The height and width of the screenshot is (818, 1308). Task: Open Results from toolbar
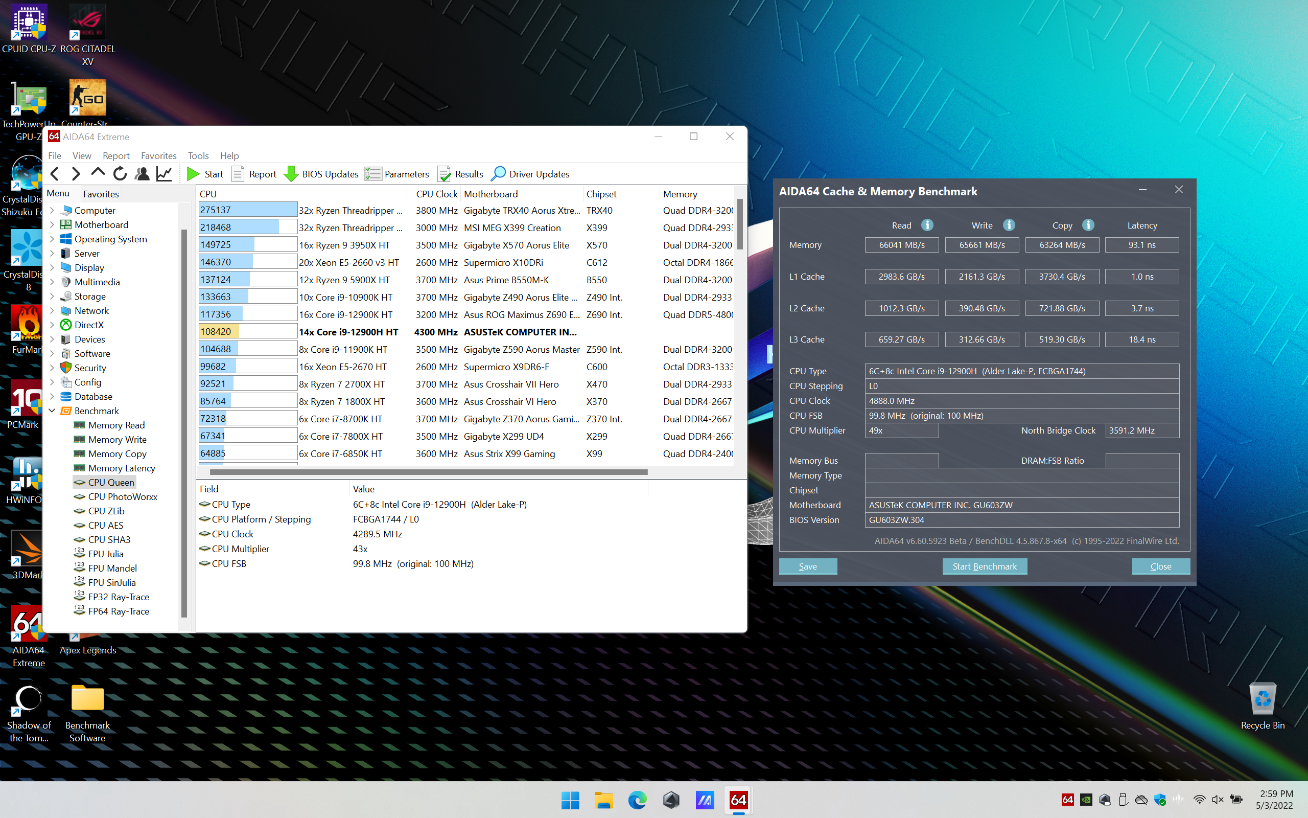point(460,174)
